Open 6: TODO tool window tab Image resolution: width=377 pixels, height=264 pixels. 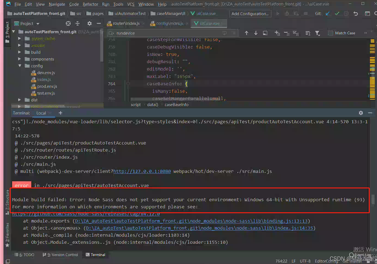pyautogui.click(x=25, y=255)
